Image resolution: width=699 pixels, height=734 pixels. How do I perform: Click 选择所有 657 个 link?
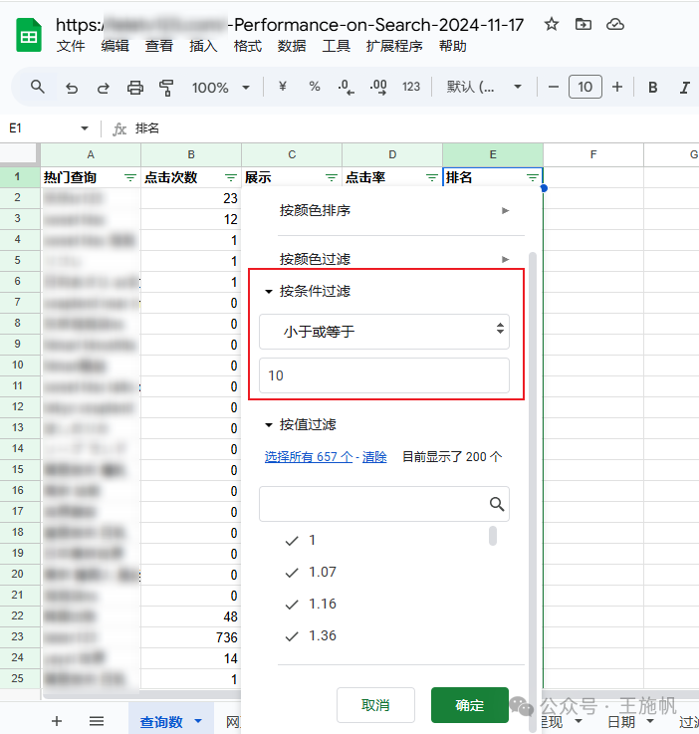coord(309,457)
